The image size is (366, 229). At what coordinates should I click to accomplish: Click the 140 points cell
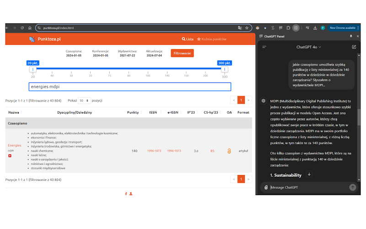(x=135, y=151)
